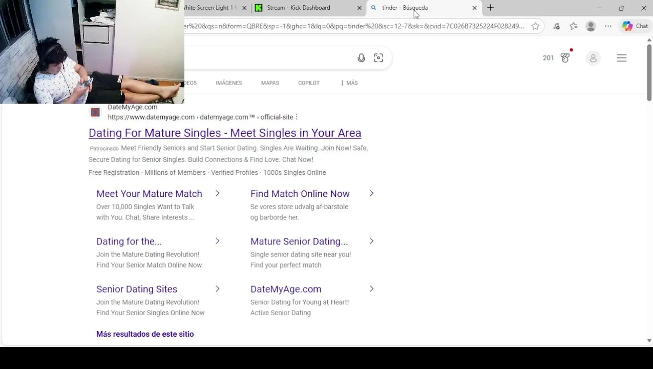
Task: Close the Stream - Kick Dashboard tab
Action: click(x=359, y=8)
